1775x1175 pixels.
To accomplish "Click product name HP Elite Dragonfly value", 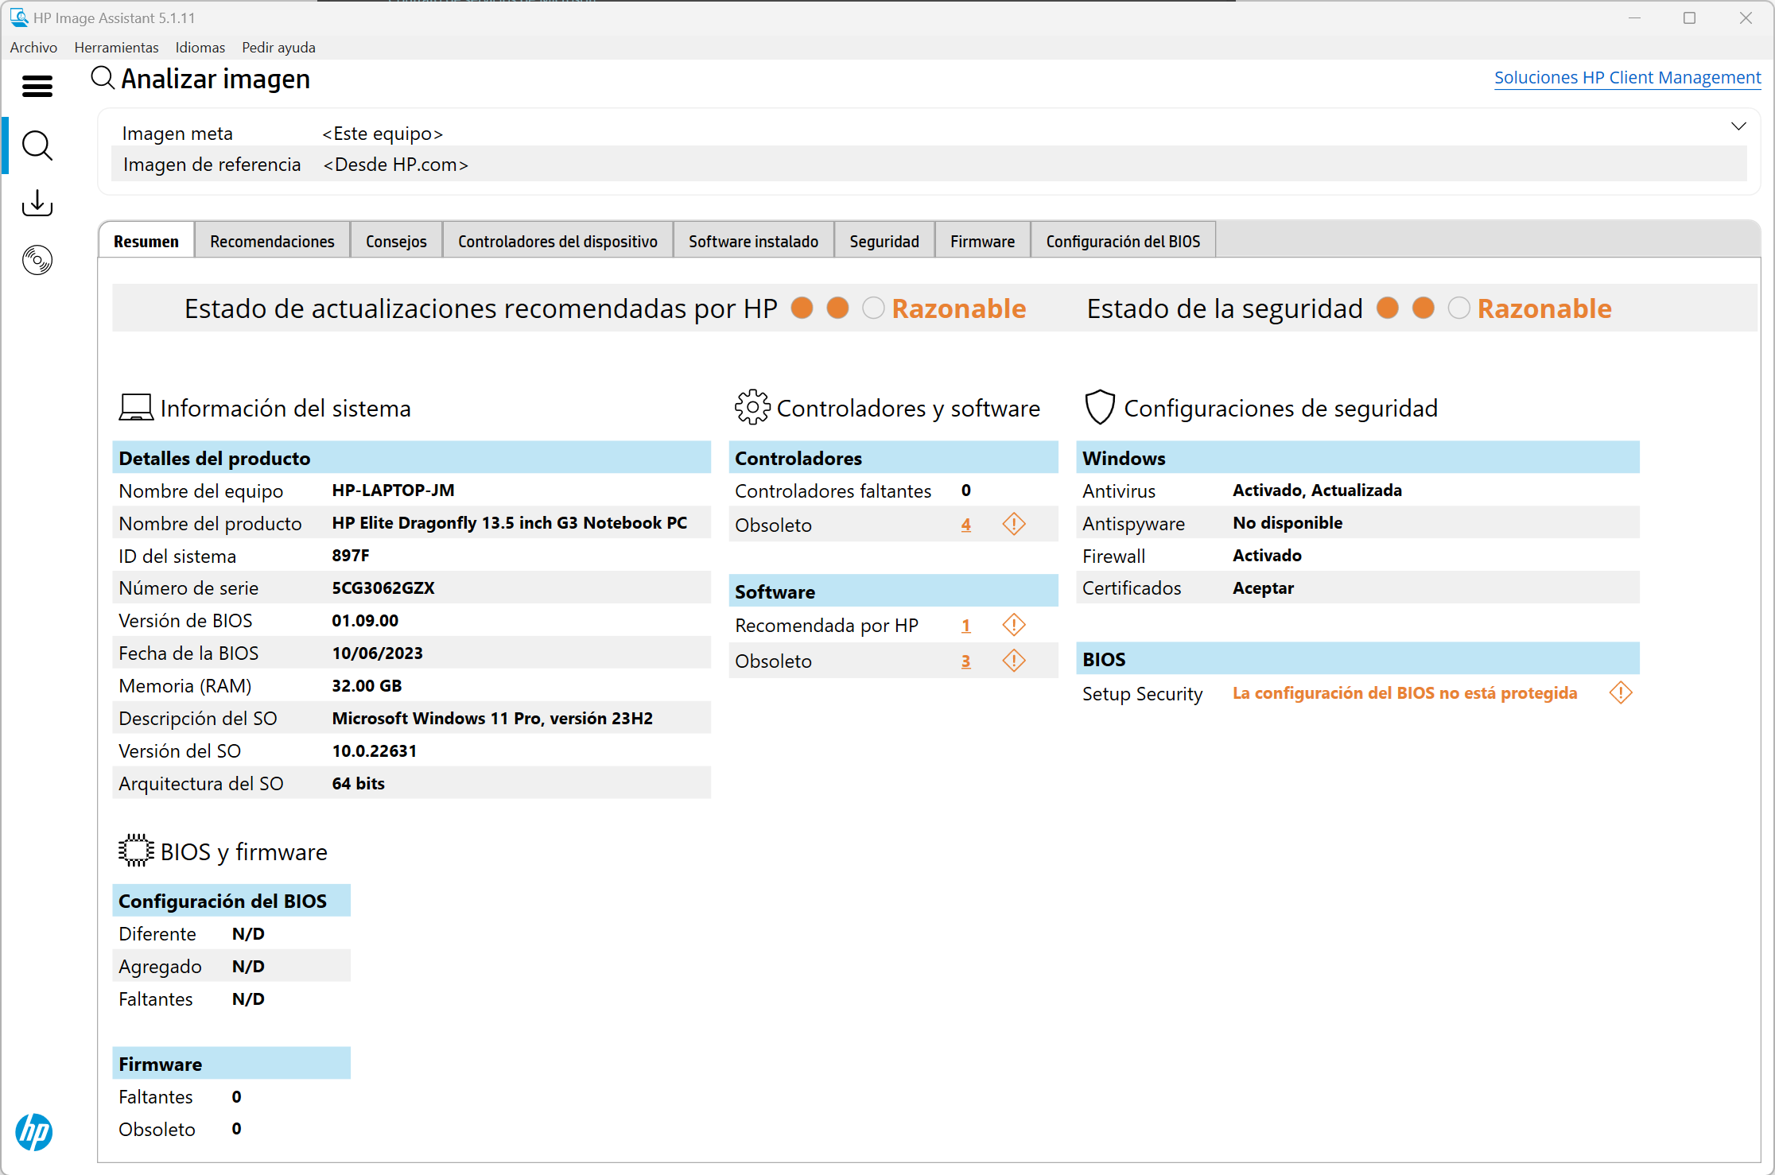I will tap(510, 522).
